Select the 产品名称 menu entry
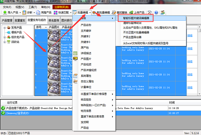 tap(86, 25)
